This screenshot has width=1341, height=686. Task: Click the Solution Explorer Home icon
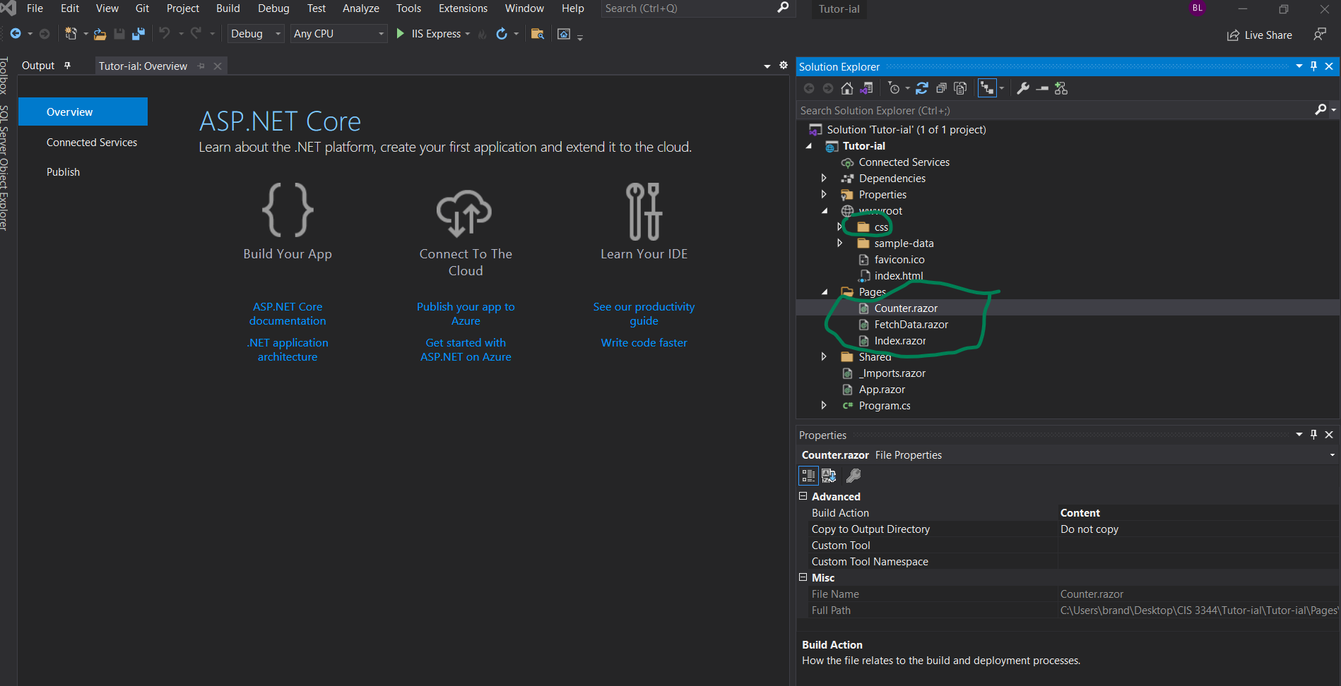[x=847, y=88]
